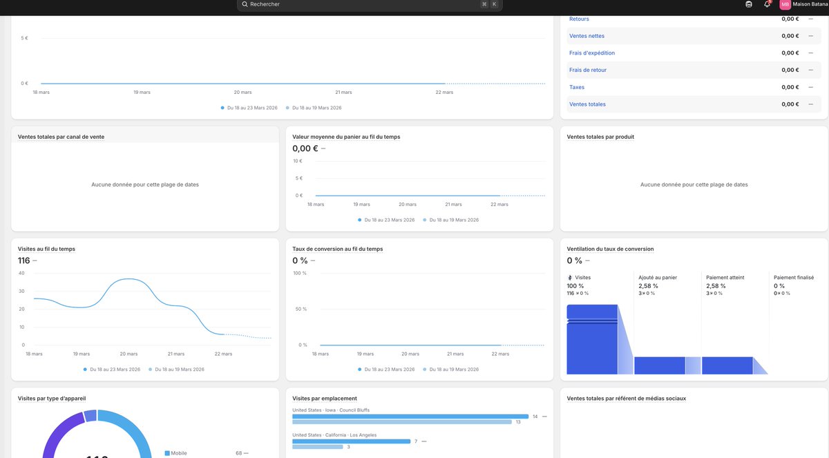Select the Ajouté au panier step label

(658, 278)
